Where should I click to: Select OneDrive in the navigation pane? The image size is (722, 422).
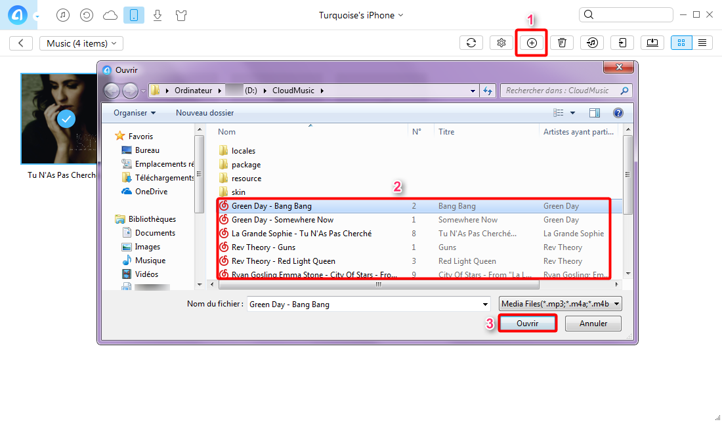[144, 192]
